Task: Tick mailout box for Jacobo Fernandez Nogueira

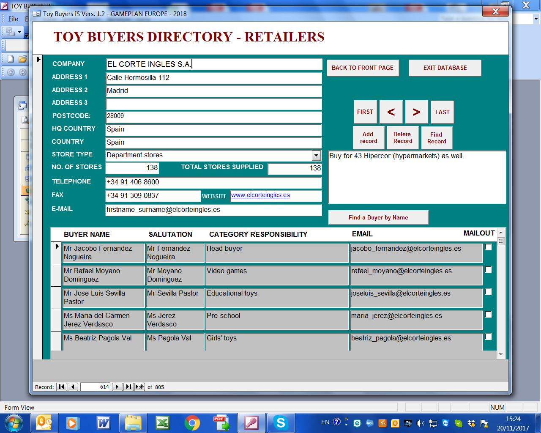Action: coord(488,247)
